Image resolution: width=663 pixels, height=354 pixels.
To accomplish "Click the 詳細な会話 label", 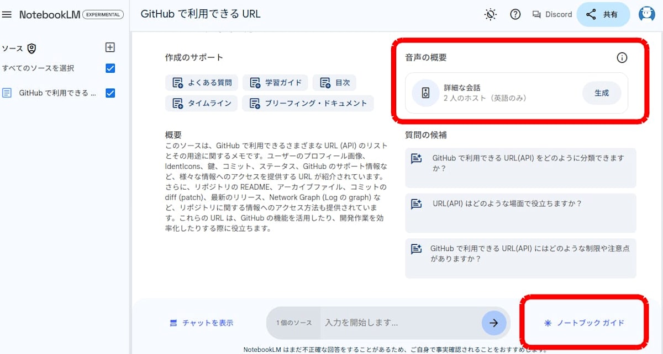I will tap(462, 88).
